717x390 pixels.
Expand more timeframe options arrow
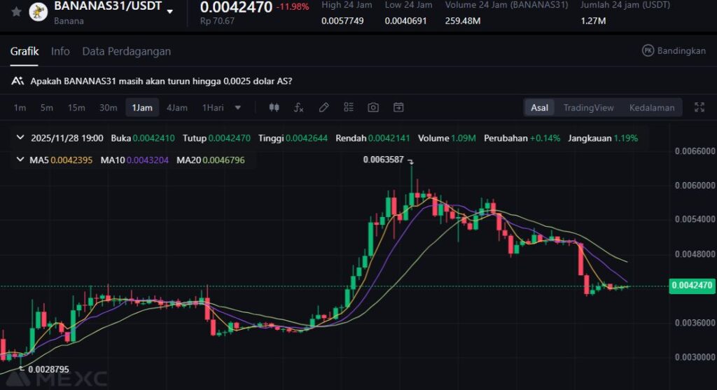pyautogui.click(x=238, y=107)
